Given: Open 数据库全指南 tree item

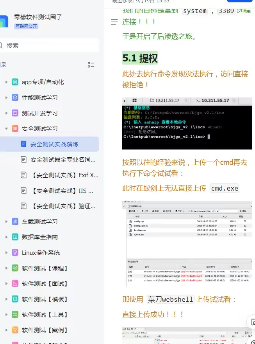Looking at the screenshot, I should 39,237.
